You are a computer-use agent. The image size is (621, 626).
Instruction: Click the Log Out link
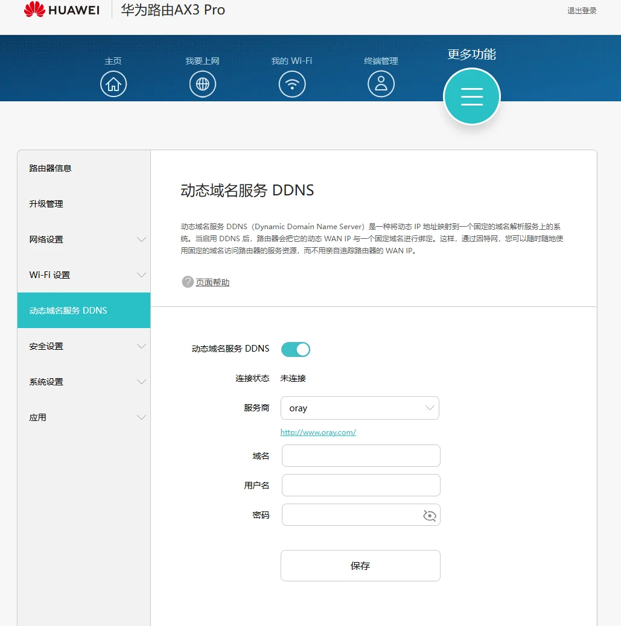tap(582, 11)
